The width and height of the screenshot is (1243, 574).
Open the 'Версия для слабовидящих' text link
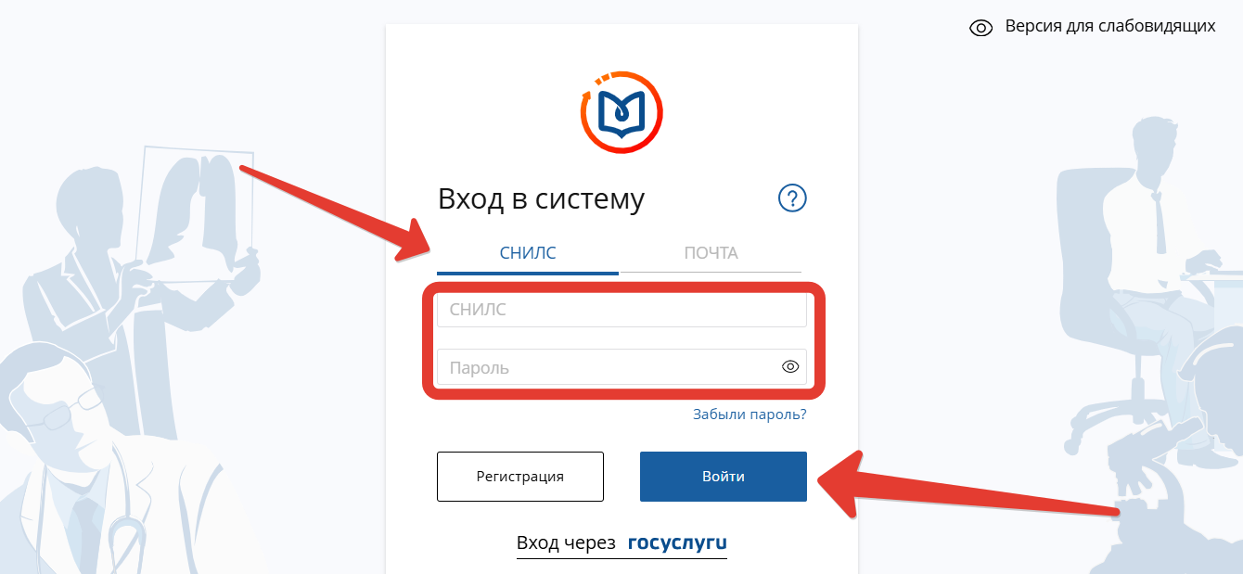(1110, 26)
